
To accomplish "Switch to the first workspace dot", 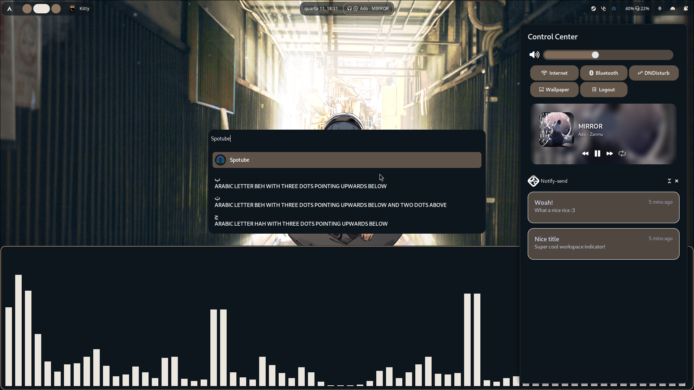I will (x=27, y=9).
